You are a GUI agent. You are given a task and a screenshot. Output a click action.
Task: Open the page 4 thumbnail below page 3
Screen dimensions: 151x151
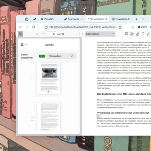(49, 117)
